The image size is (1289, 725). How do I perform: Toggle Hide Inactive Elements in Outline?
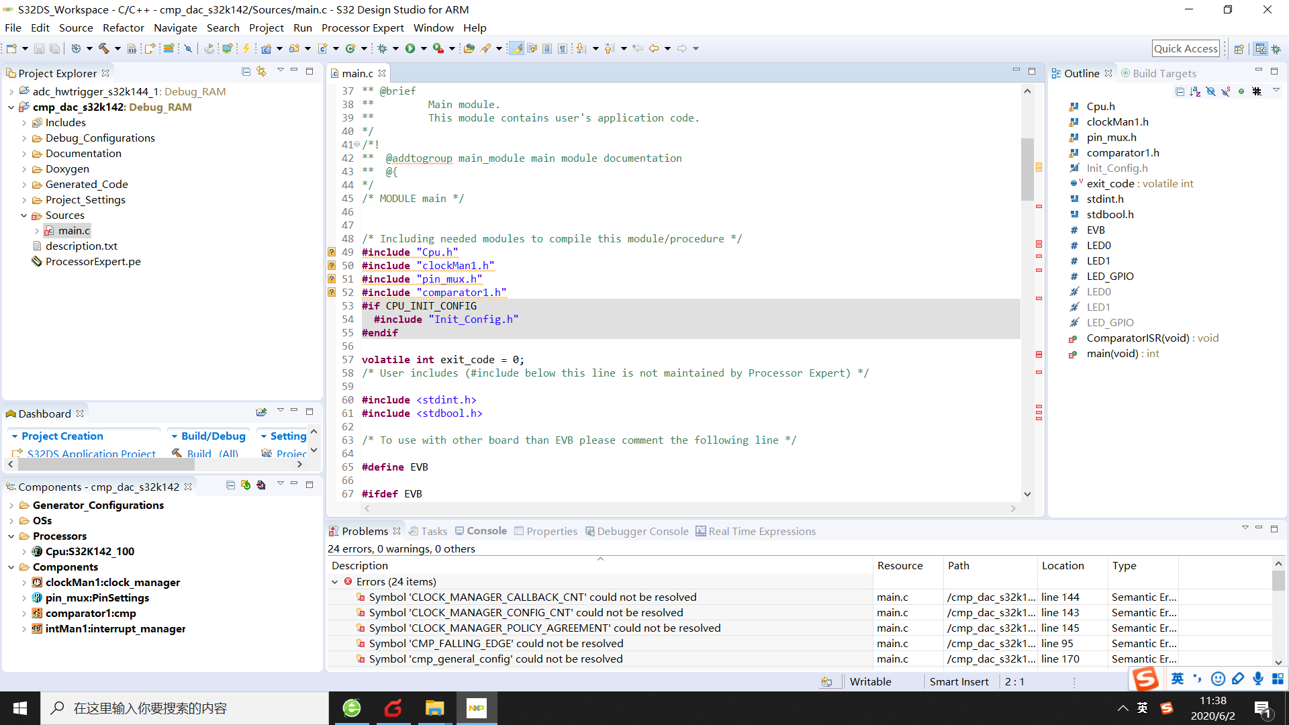[1257, 91]
